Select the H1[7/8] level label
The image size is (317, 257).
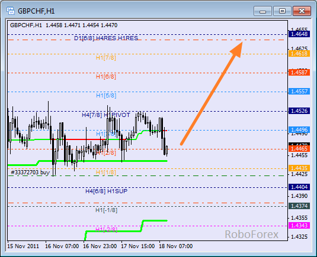(106, 58)
